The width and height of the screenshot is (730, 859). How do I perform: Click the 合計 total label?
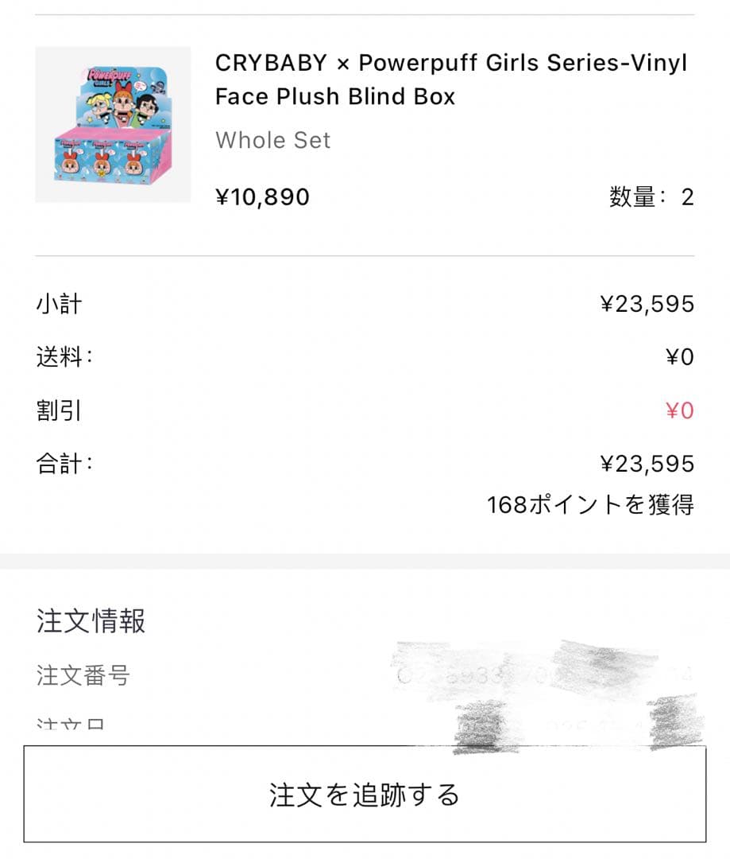coord(64,464)
